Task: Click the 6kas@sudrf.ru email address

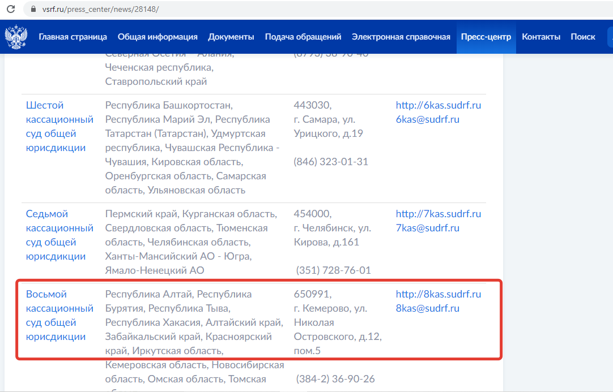Action: pos(428,119)
